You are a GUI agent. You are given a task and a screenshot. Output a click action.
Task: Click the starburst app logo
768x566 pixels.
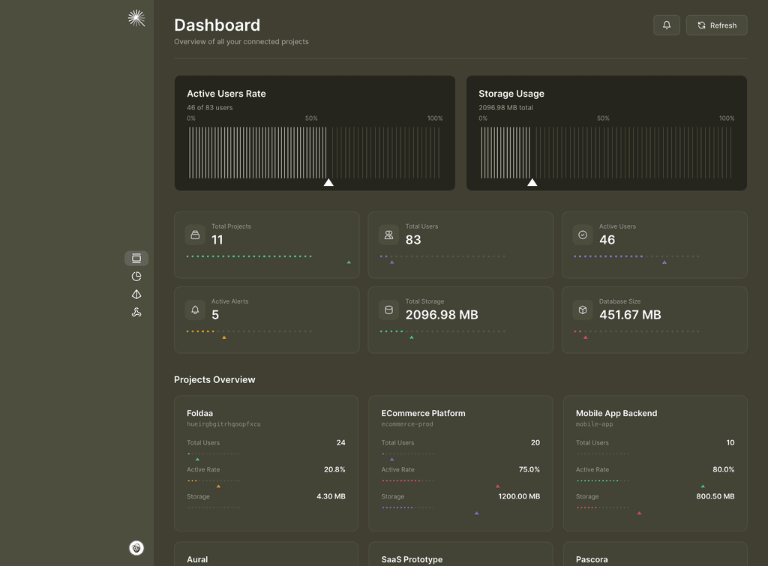136,18
